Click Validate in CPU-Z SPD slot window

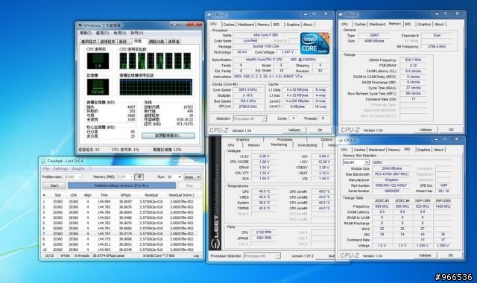click(425, 255)
